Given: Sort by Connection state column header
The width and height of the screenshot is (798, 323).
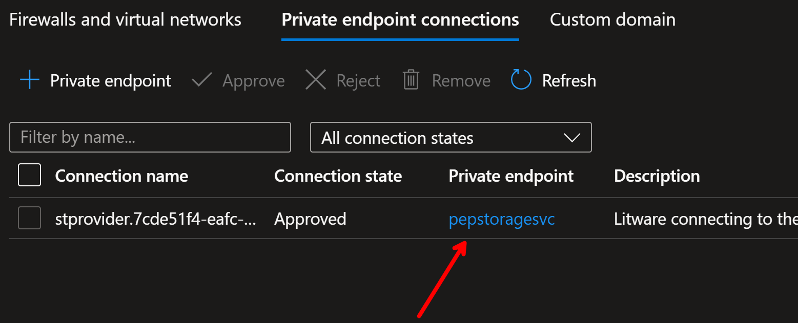Looking at the screenshot, I should [338, 176].
